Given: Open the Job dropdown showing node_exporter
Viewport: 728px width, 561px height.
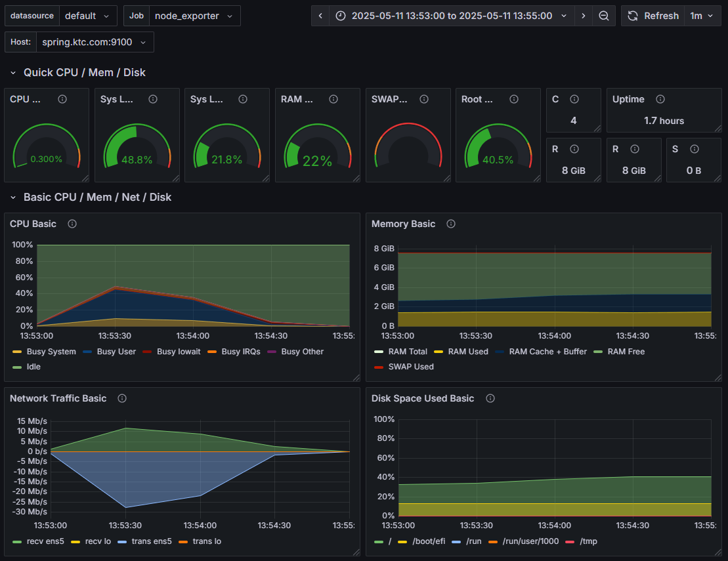Looking at the screenshot, I should [194, 15].
